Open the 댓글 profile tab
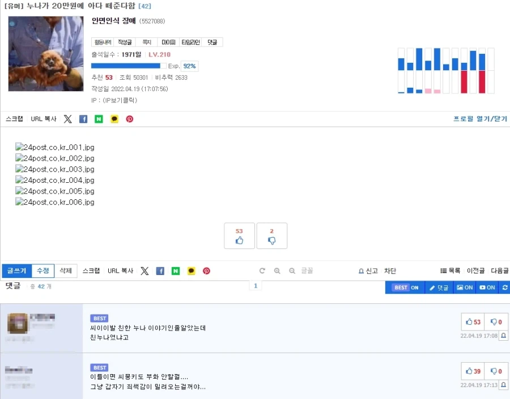 click(x=212, y=42)
